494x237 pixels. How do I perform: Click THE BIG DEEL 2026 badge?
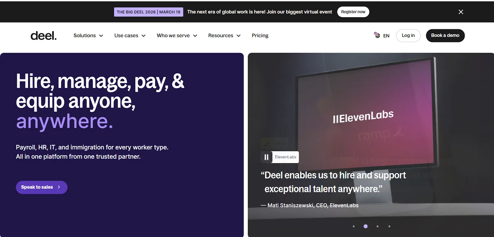149,12
